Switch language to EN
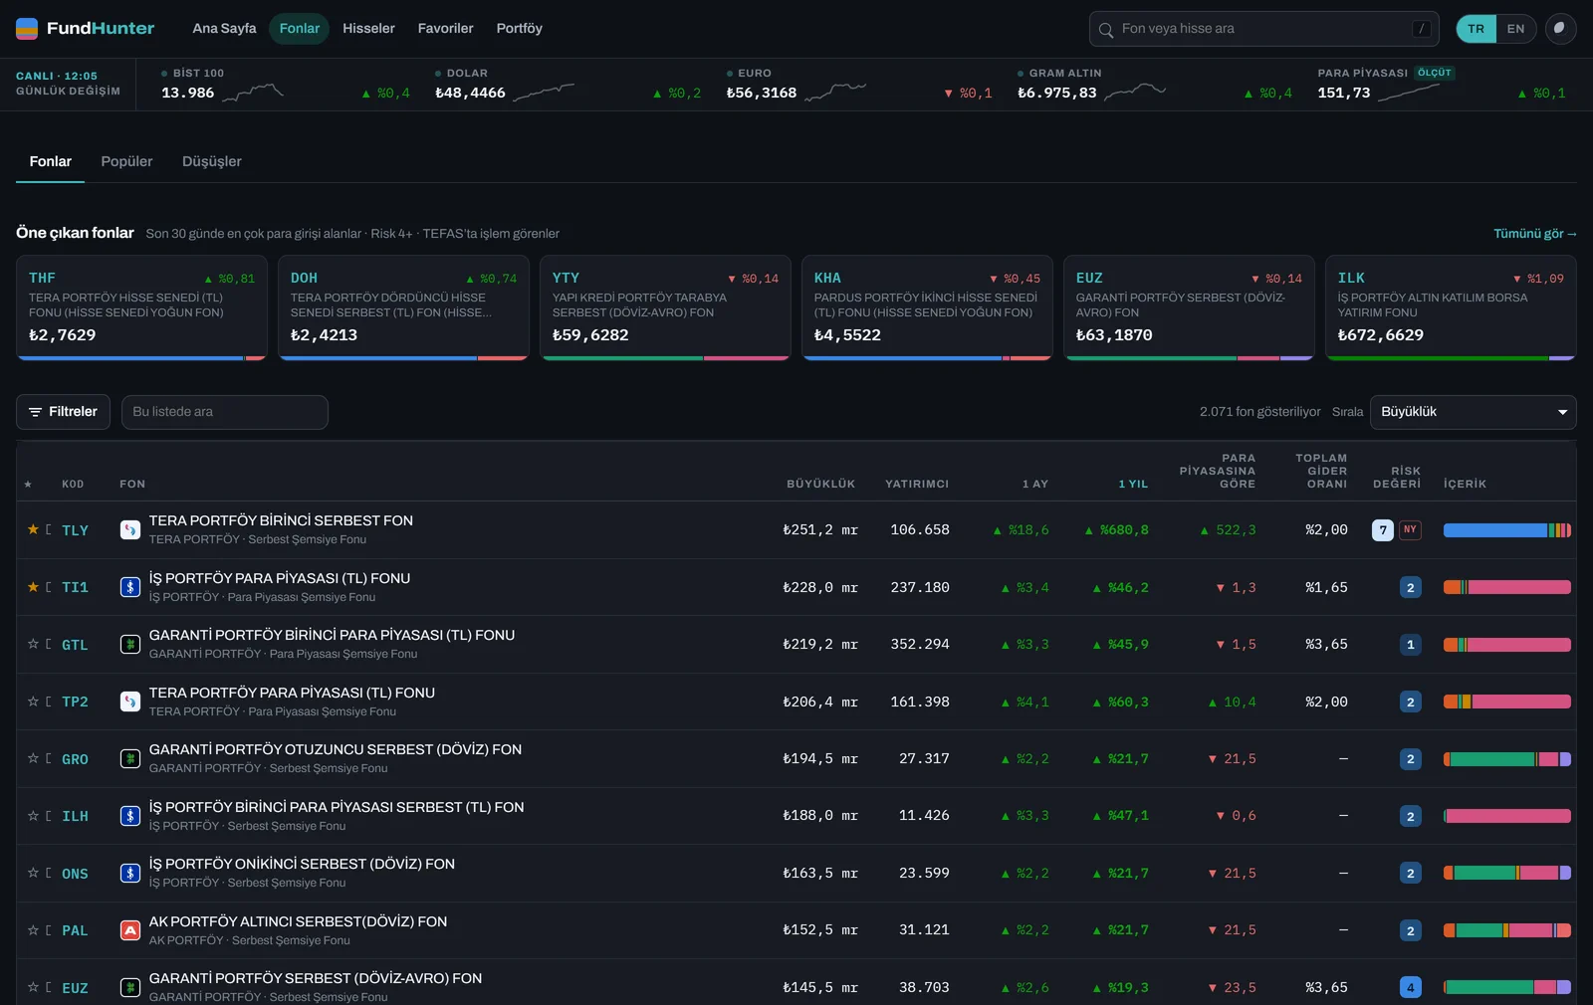Viewport: 1593px width, 1005px height. (1515, 29)
